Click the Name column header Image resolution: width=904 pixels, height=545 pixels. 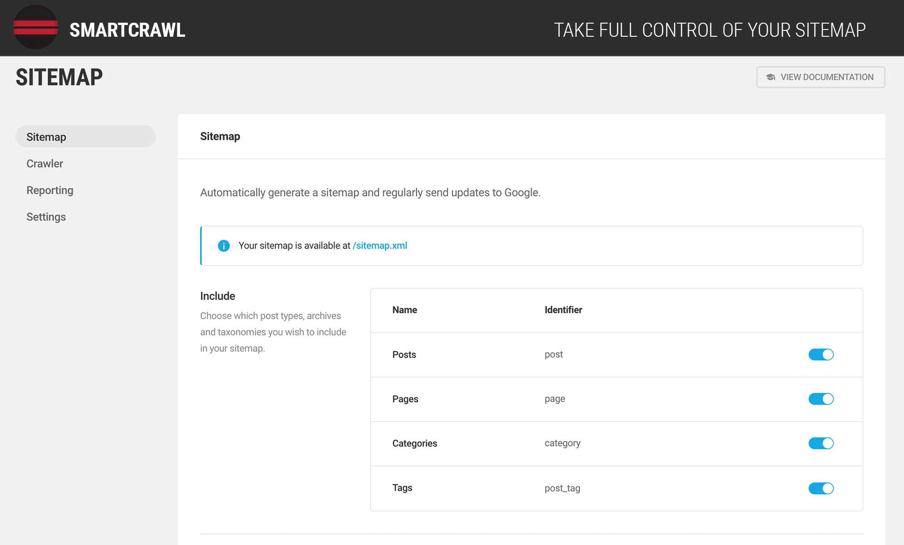pos(404,310)
